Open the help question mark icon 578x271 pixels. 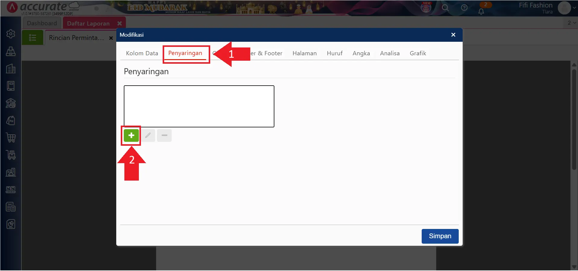click(464, 8)
